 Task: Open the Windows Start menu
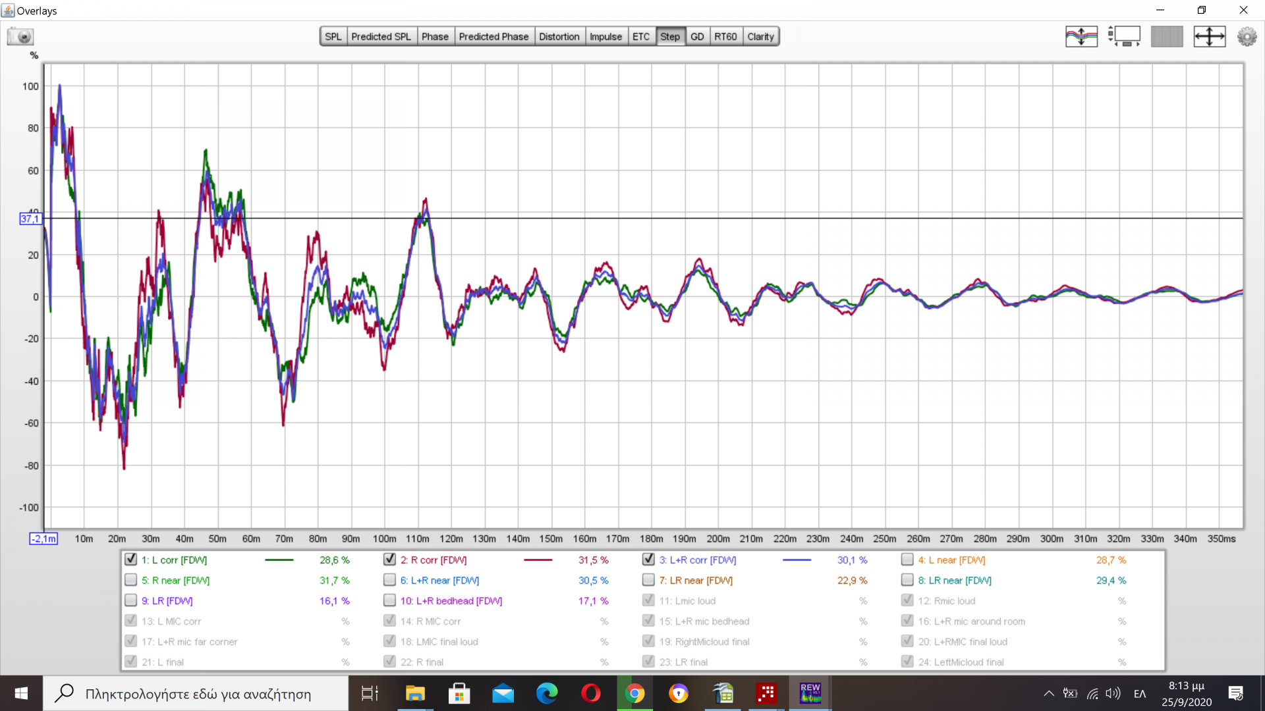[21, 693]
